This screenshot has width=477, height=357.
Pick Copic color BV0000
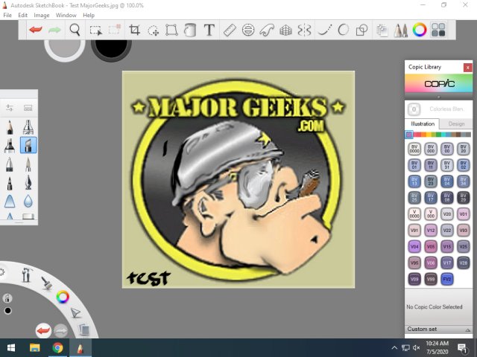coord(414,149)
